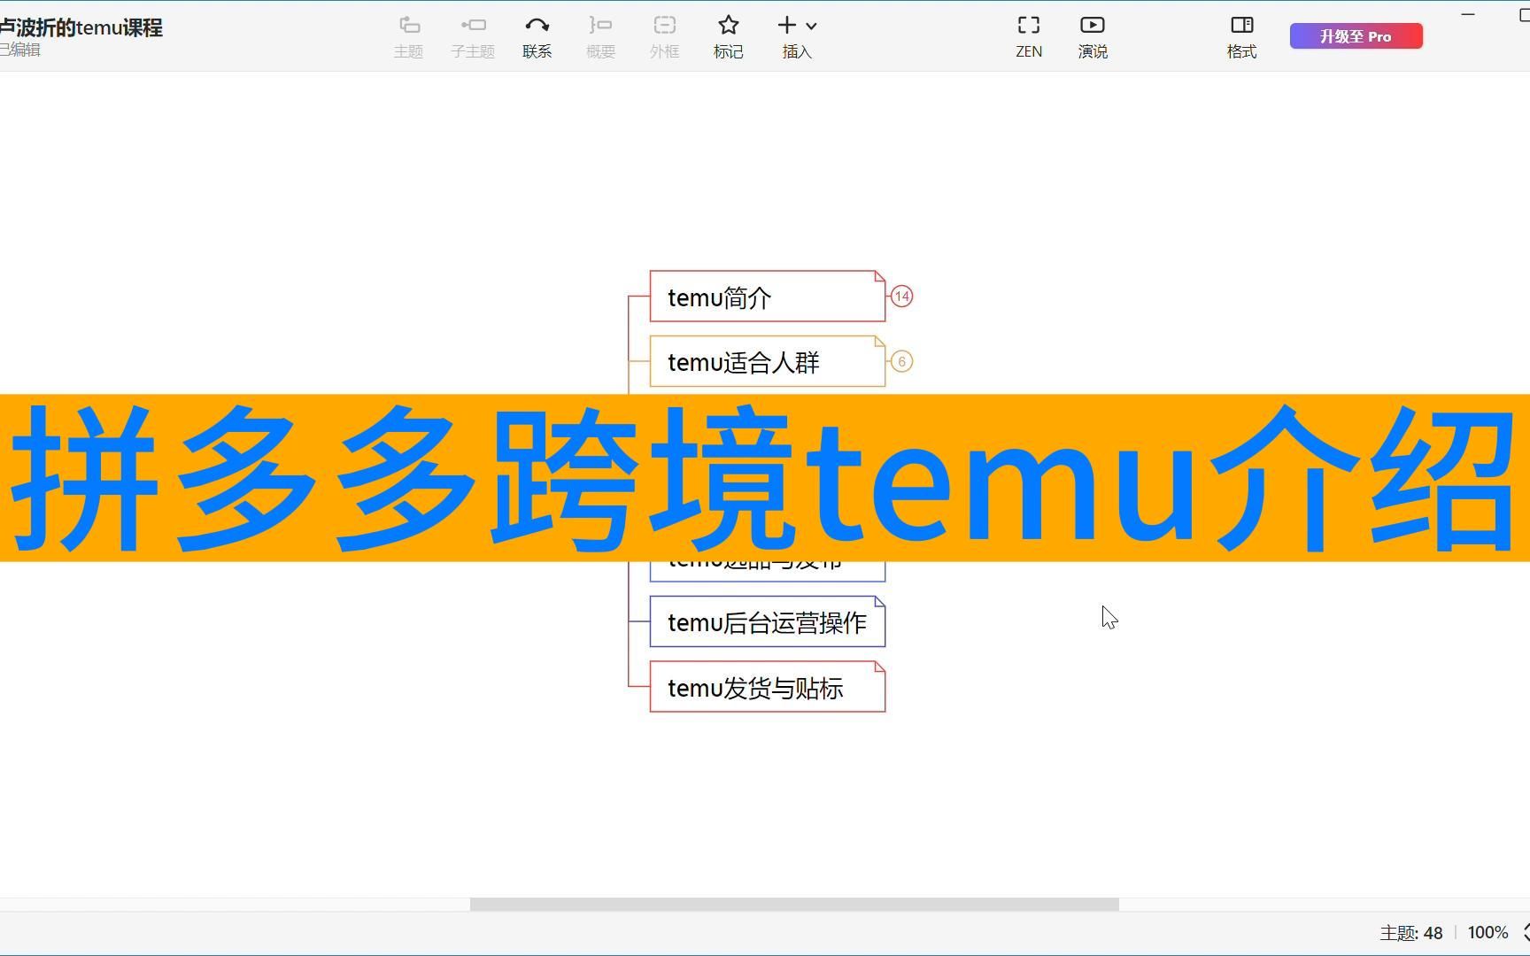The image size is (1530, 956).
Task: Expand the 14 subtopics of temu简介
Action: pyautogui.click(x=901, y=297)
